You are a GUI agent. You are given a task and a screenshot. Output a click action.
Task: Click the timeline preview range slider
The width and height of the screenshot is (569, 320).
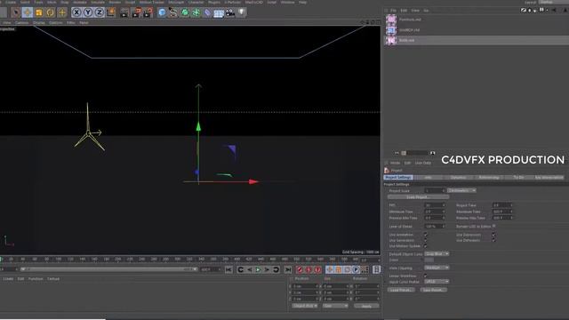(x=108, y=269)
